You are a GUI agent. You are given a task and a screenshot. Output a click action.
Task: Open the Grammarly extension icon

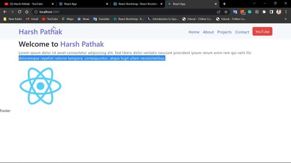[x=250, y=12]
